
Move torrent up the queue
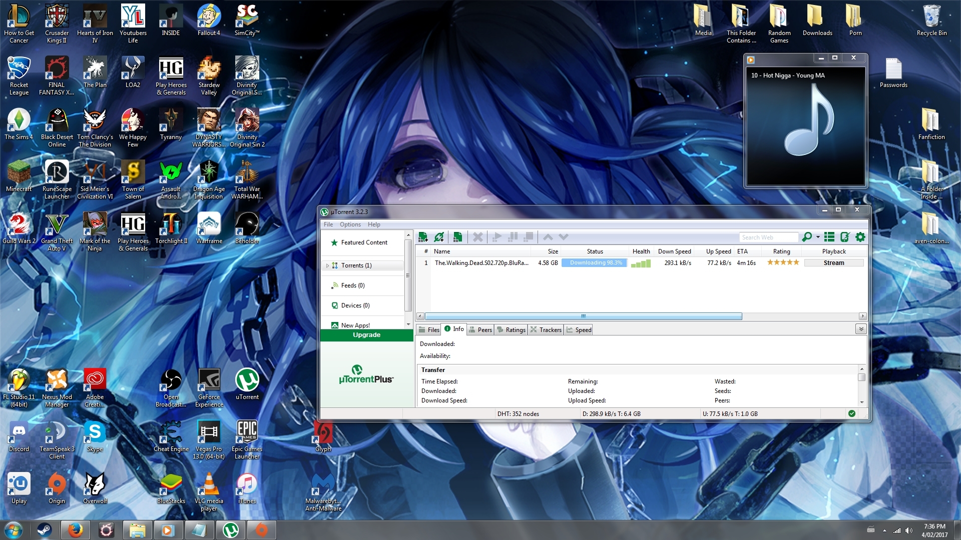click(x=548, y=237)
